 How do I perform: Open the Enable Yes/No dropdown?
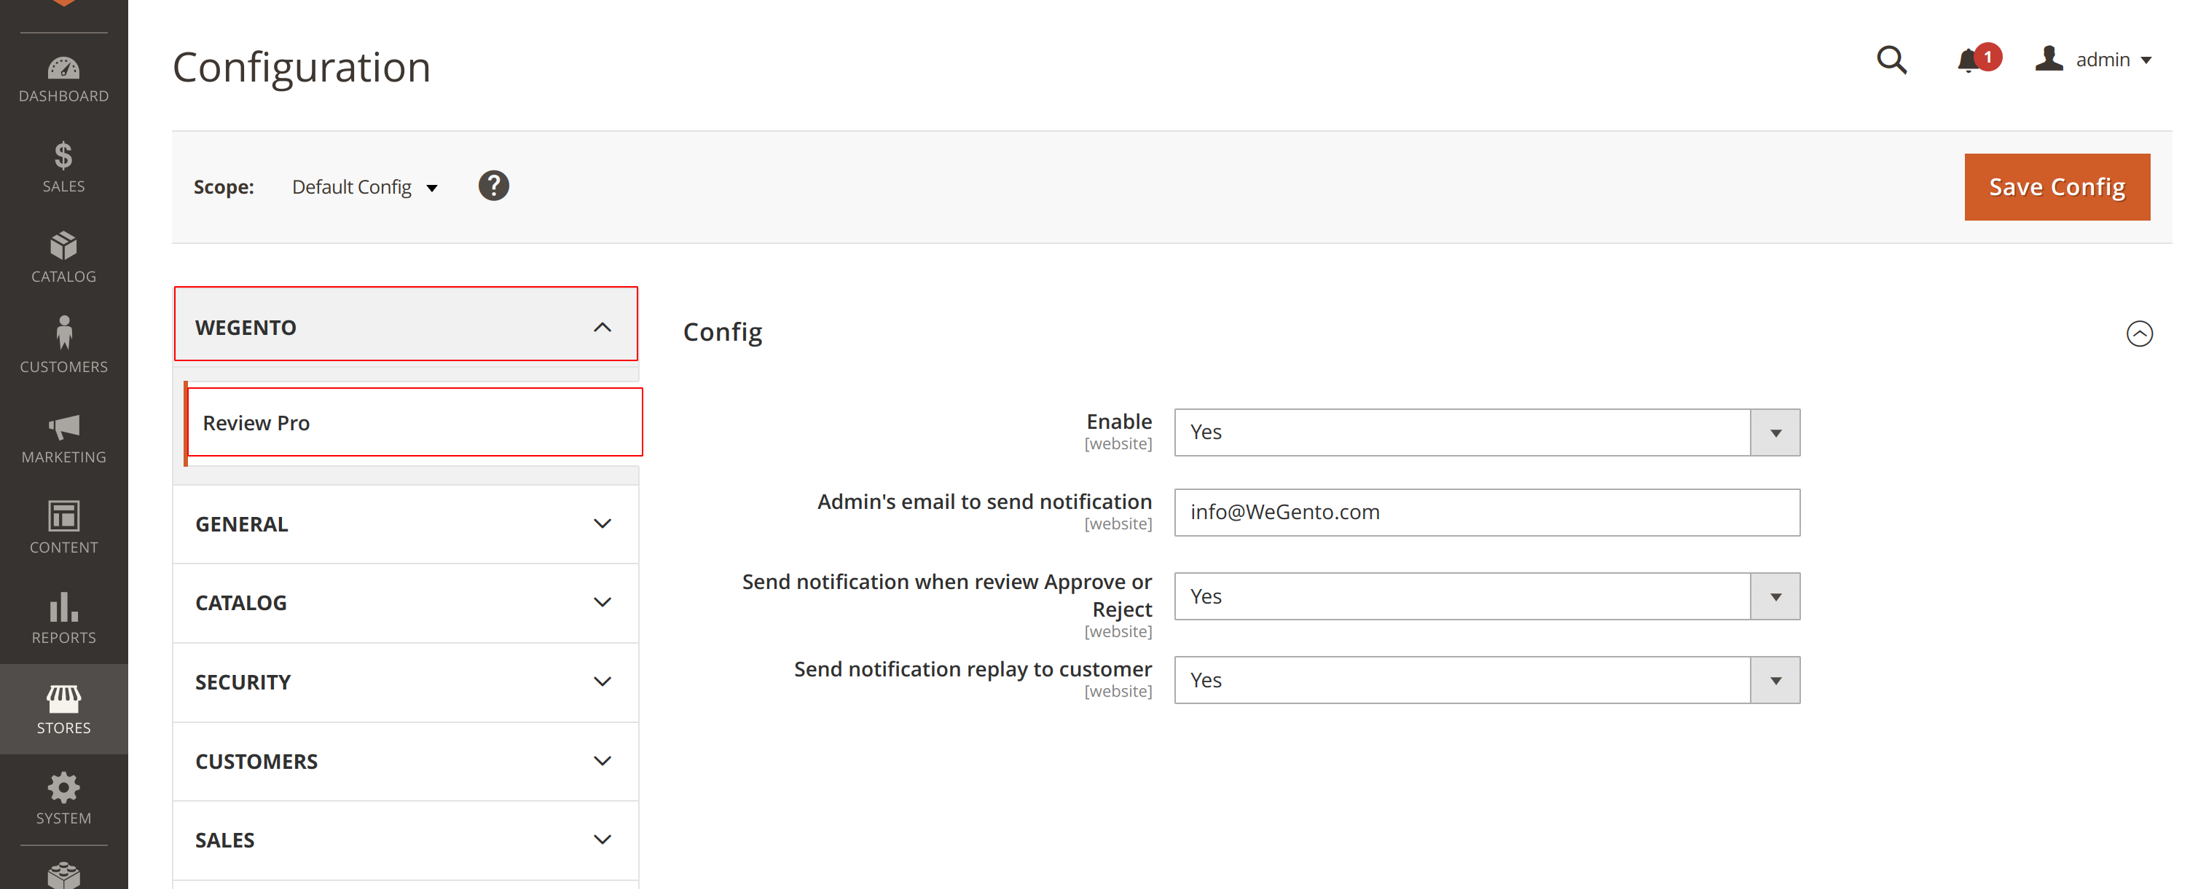point(1486,432)
